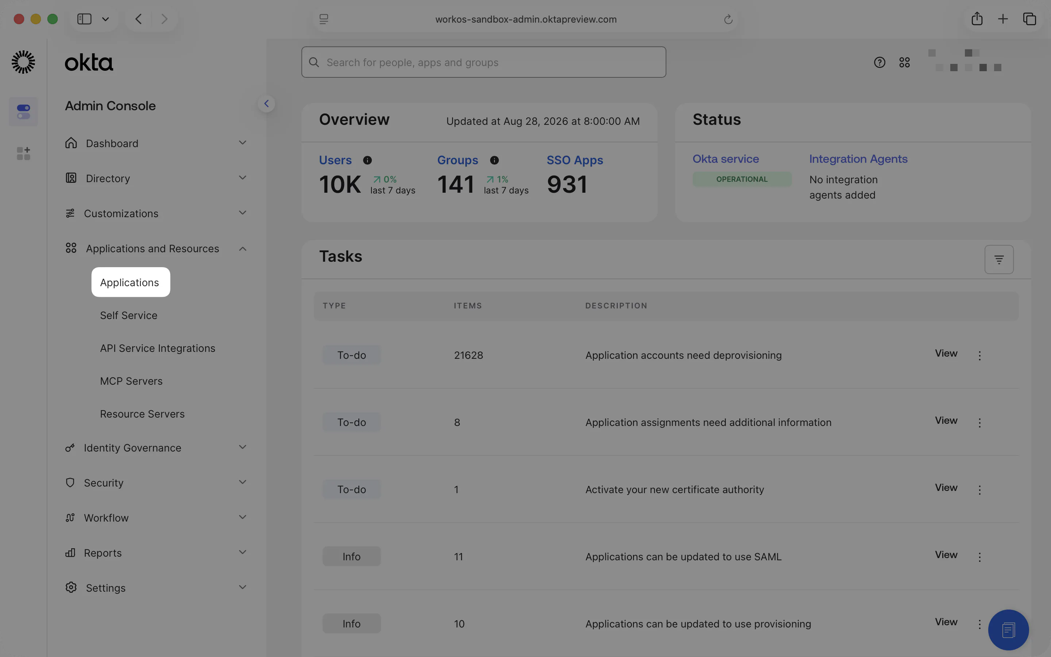The height and width of the screenshot is (657, 1051).
Task: Click the info icon next to Users
Action: click(367, 160)
